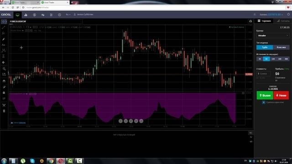The width and height of the screenshot is (292, 164).
Task: Open the bar chart statistics icon
Action: click(26, 15)
